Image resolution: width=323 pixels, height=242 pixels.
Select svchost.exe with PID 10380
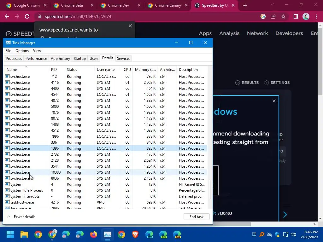tap(105, 172)
